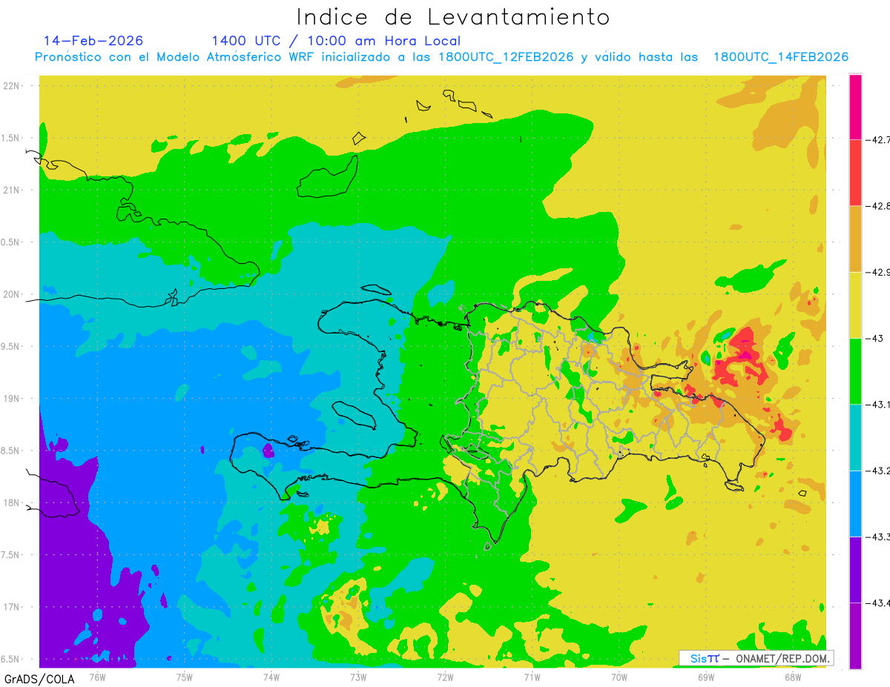Click latitude label '21N'

11,190
